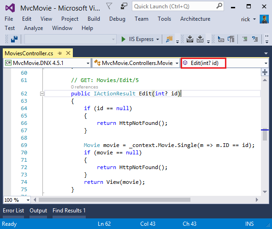Click the vertical scrollbar thumb in editor
This screenshot has width=272, height=229.
pos(265,135)
